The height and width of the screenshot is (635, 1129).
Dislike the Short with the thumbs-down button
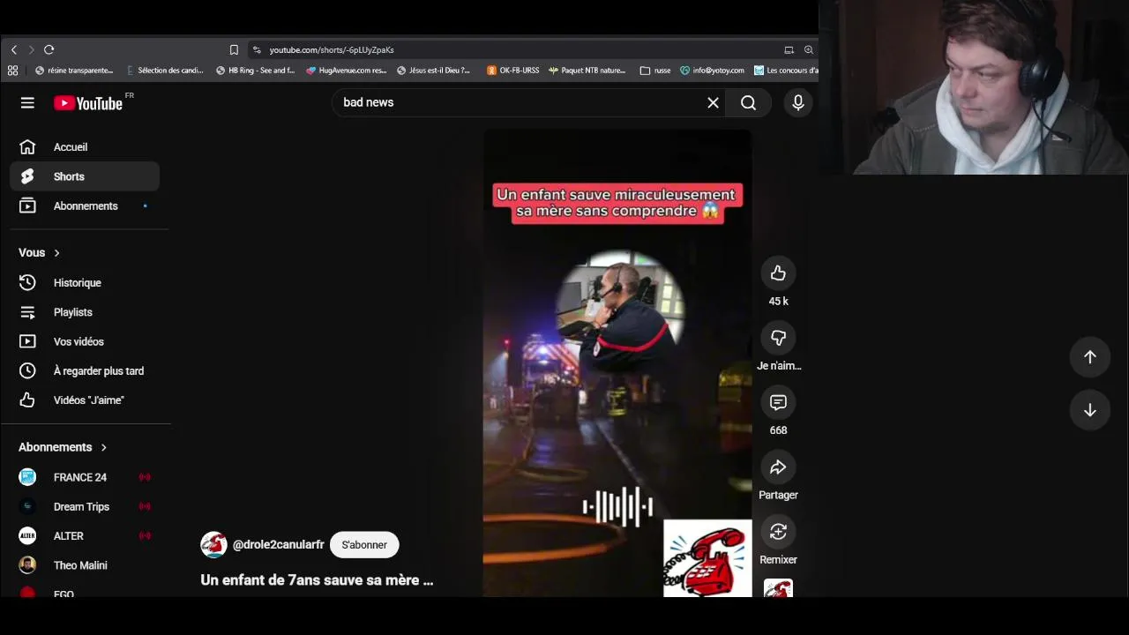(x=778, y=338)
